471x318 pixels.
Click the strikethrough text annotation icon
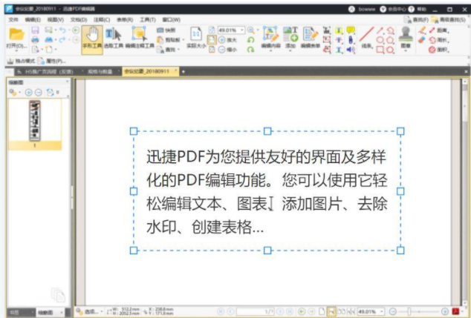pyautogui.click(x=339, y=40)
